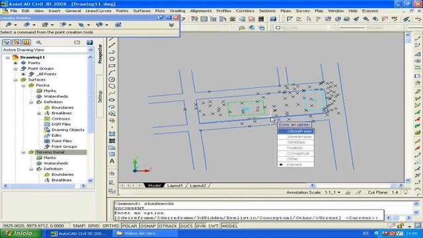The height and width of the screenshot is (238, 423).
Task: Switch to the Layout1 tab
Action: point(174,186)
